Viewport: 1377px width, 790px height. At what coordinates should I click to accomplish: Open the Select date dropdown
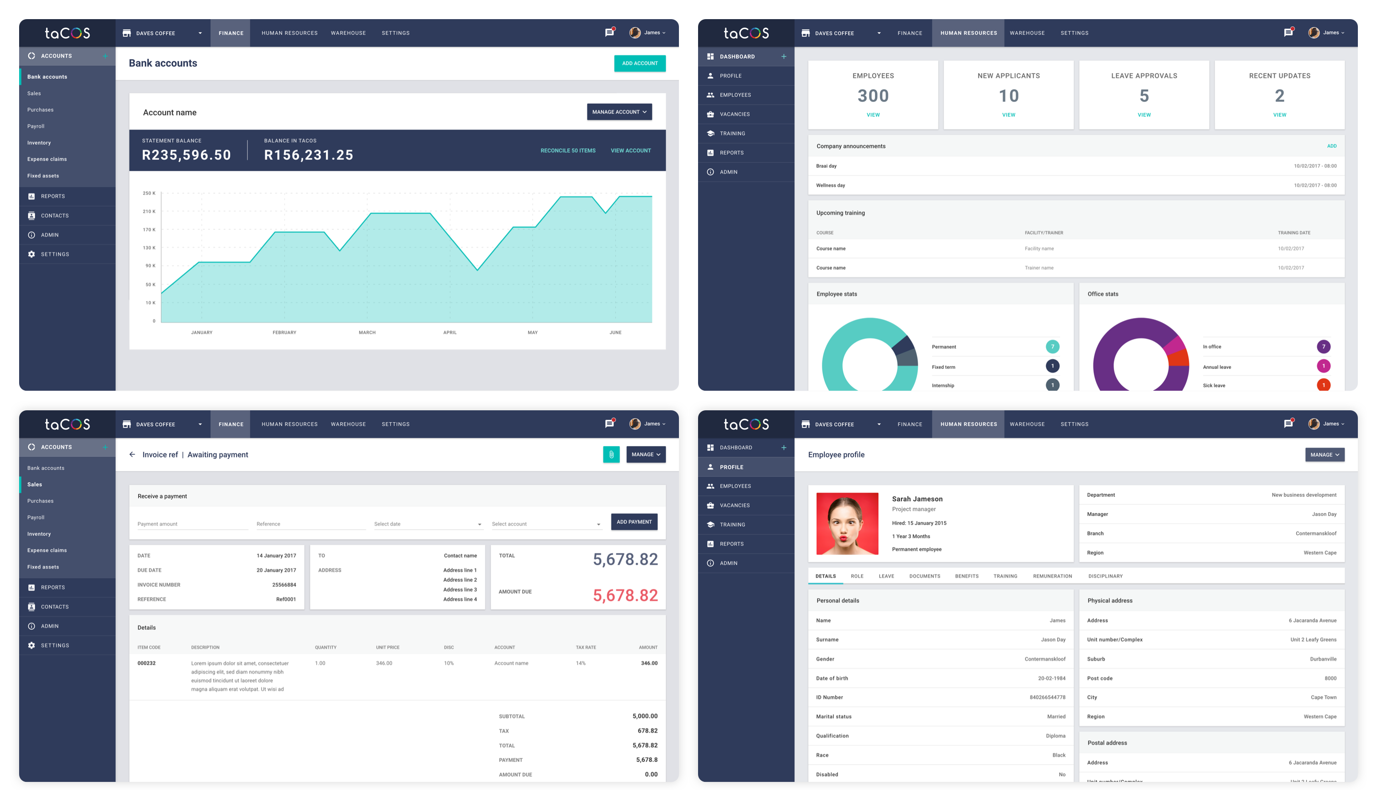point(427,524)
